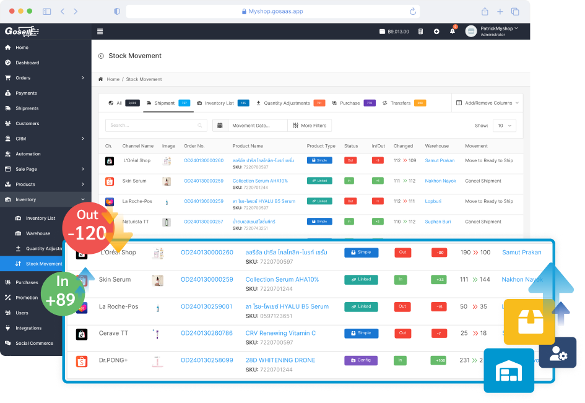The height and width of the screenshot is (403, 585).
Task: Switch to the Transfers tab
Action: (404, 103)
